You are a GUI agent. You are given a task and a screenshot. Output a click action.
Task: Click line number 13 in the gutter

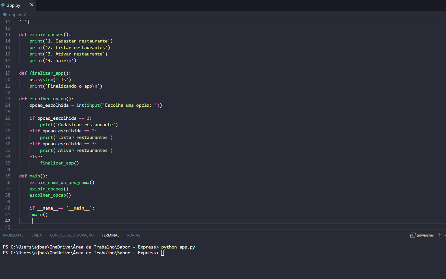(x=8, y=34)
